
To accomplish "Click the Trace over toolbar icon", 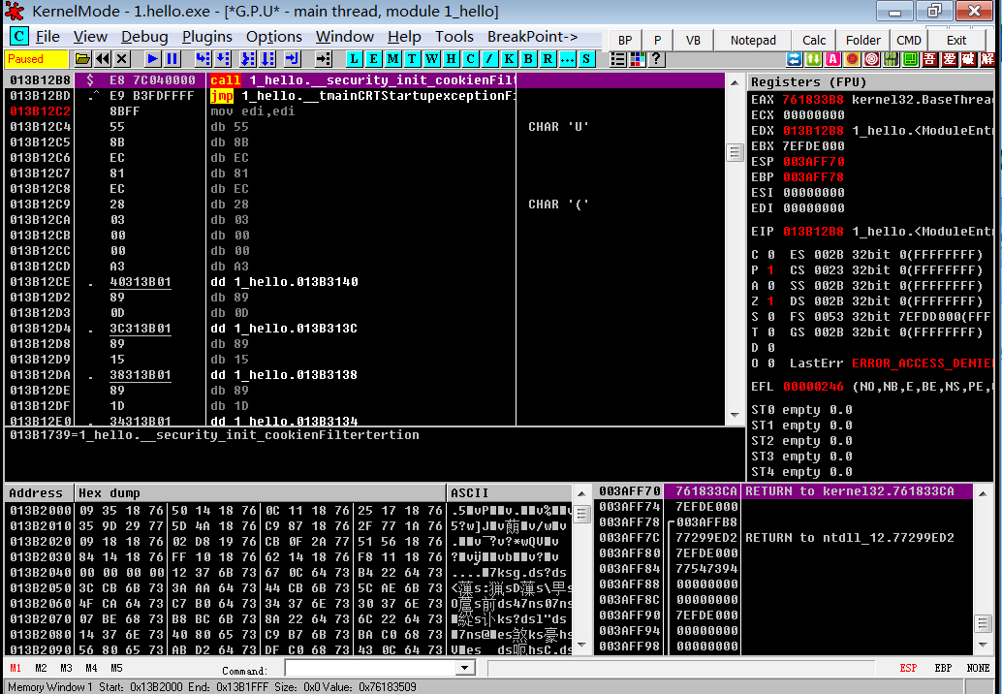I will 267,59.
